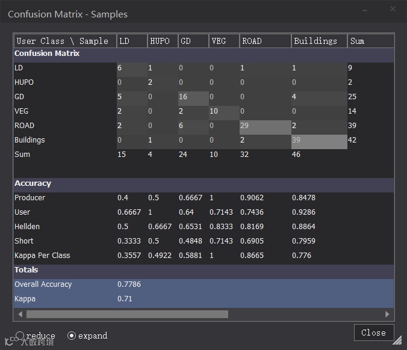Click the GD row sum value 25

point(352,97)
